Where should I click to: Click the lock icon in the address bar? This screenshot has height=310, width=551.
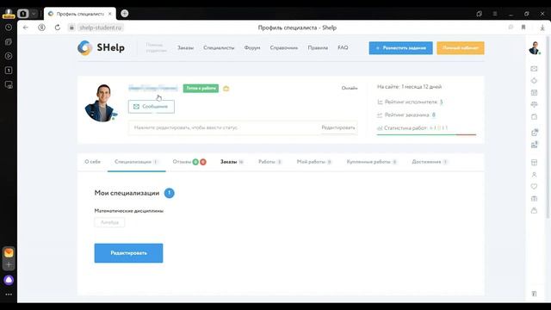71,28
